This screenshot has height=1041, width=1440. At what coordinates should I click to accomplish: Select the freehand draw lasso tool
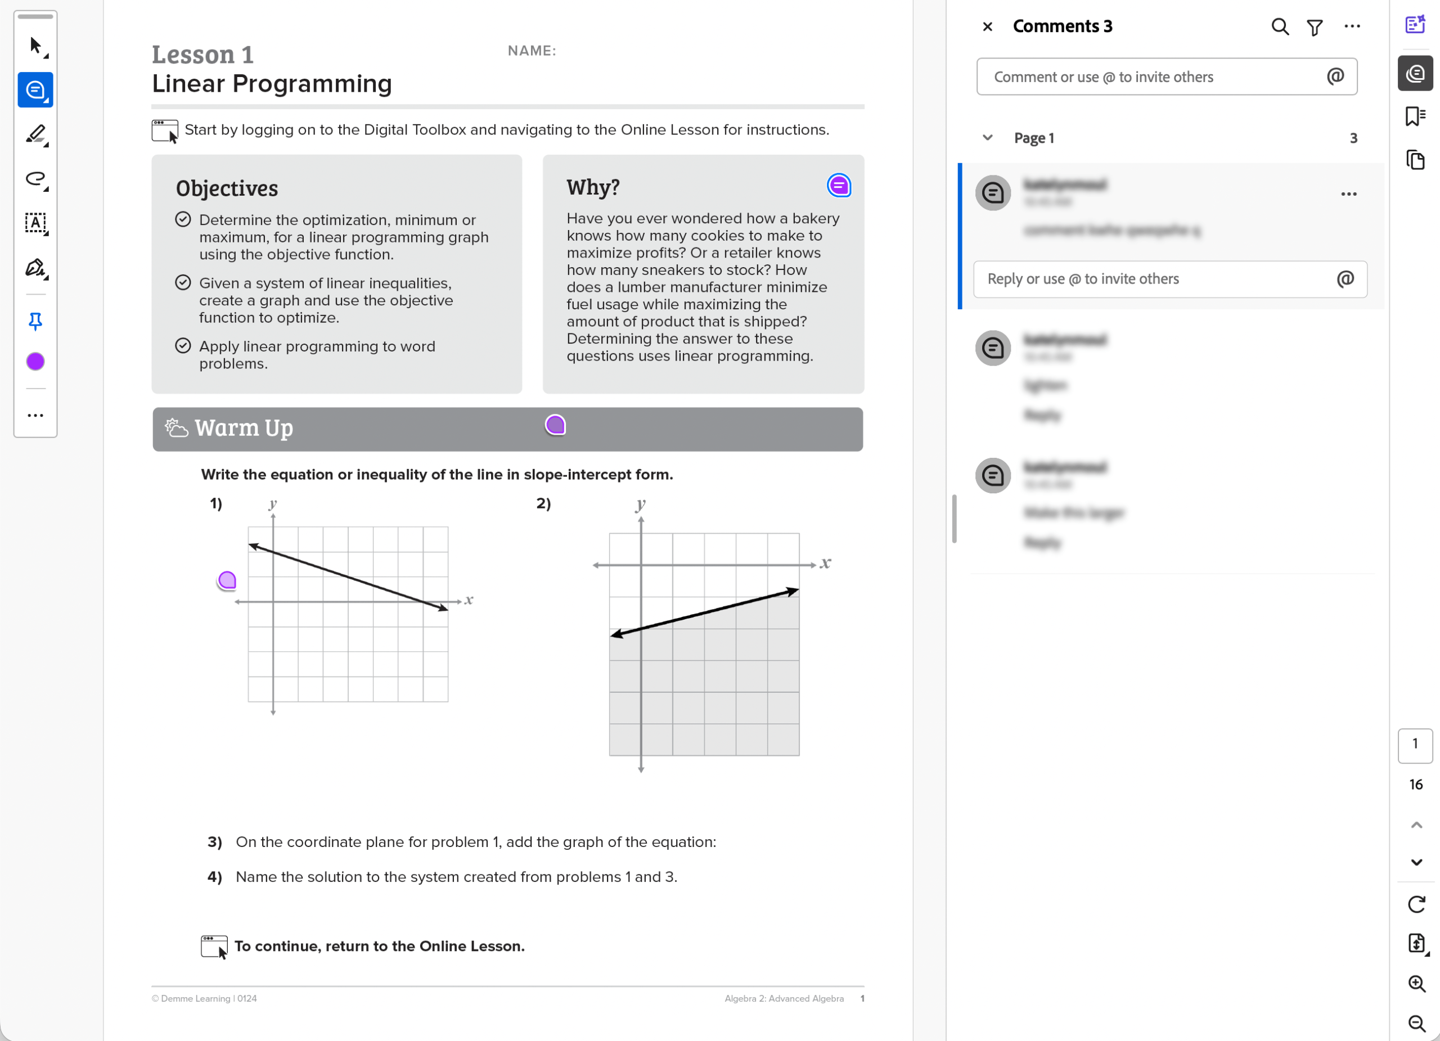[x=35, y=179]
